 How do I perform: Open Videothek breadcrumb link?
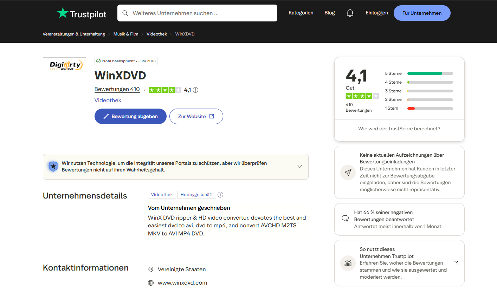tap(157, 34)
